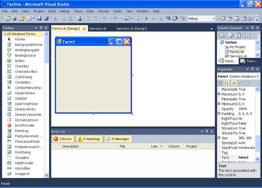Click the Redo arrow icon
This screenshot has height=188, width=262.
(x=115, y=19)
